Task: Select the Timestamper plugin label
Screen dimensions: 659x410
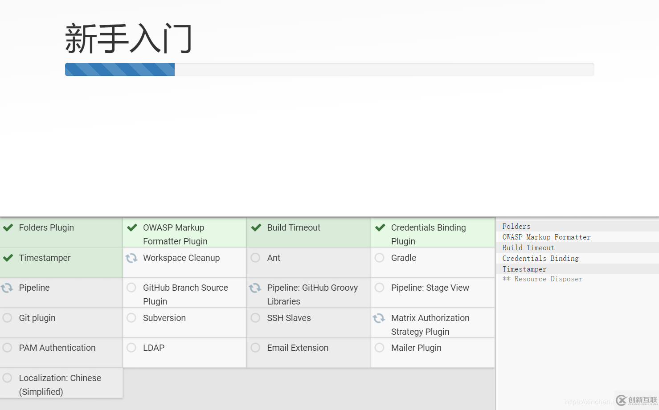Action: pos(45,258)
